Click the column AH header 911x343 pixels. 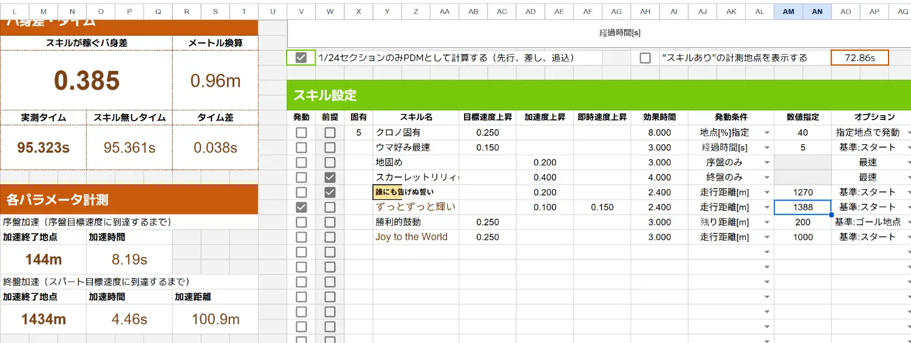coord(645,12)
